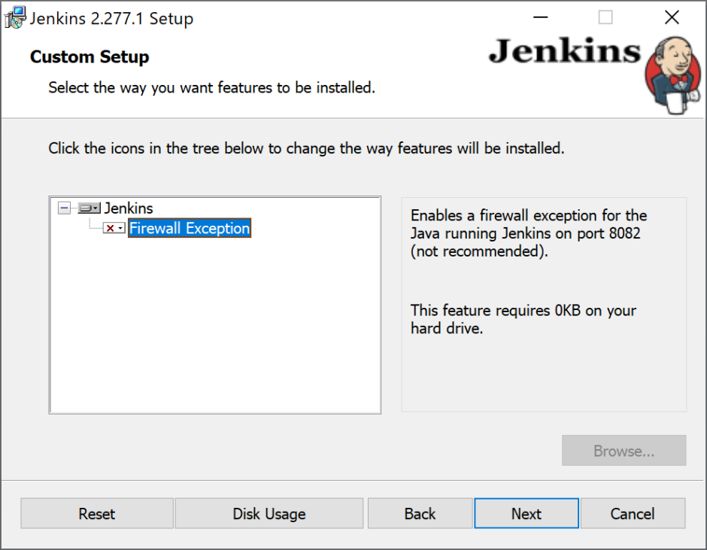Reset the feature selections
This screenshot has width=707, height=550.
(96, 513)
